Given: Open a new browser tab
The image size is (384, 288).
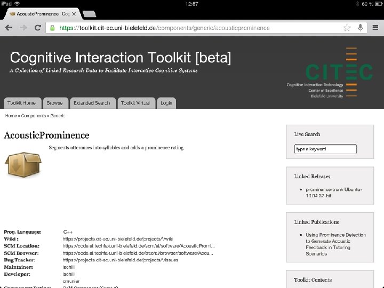Looking at the screenshot, I should [90, 14].
